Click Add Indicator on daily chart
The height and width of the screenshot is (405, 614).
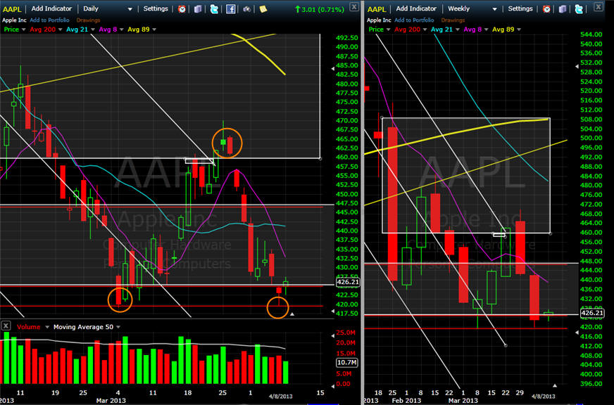(51, 8)
